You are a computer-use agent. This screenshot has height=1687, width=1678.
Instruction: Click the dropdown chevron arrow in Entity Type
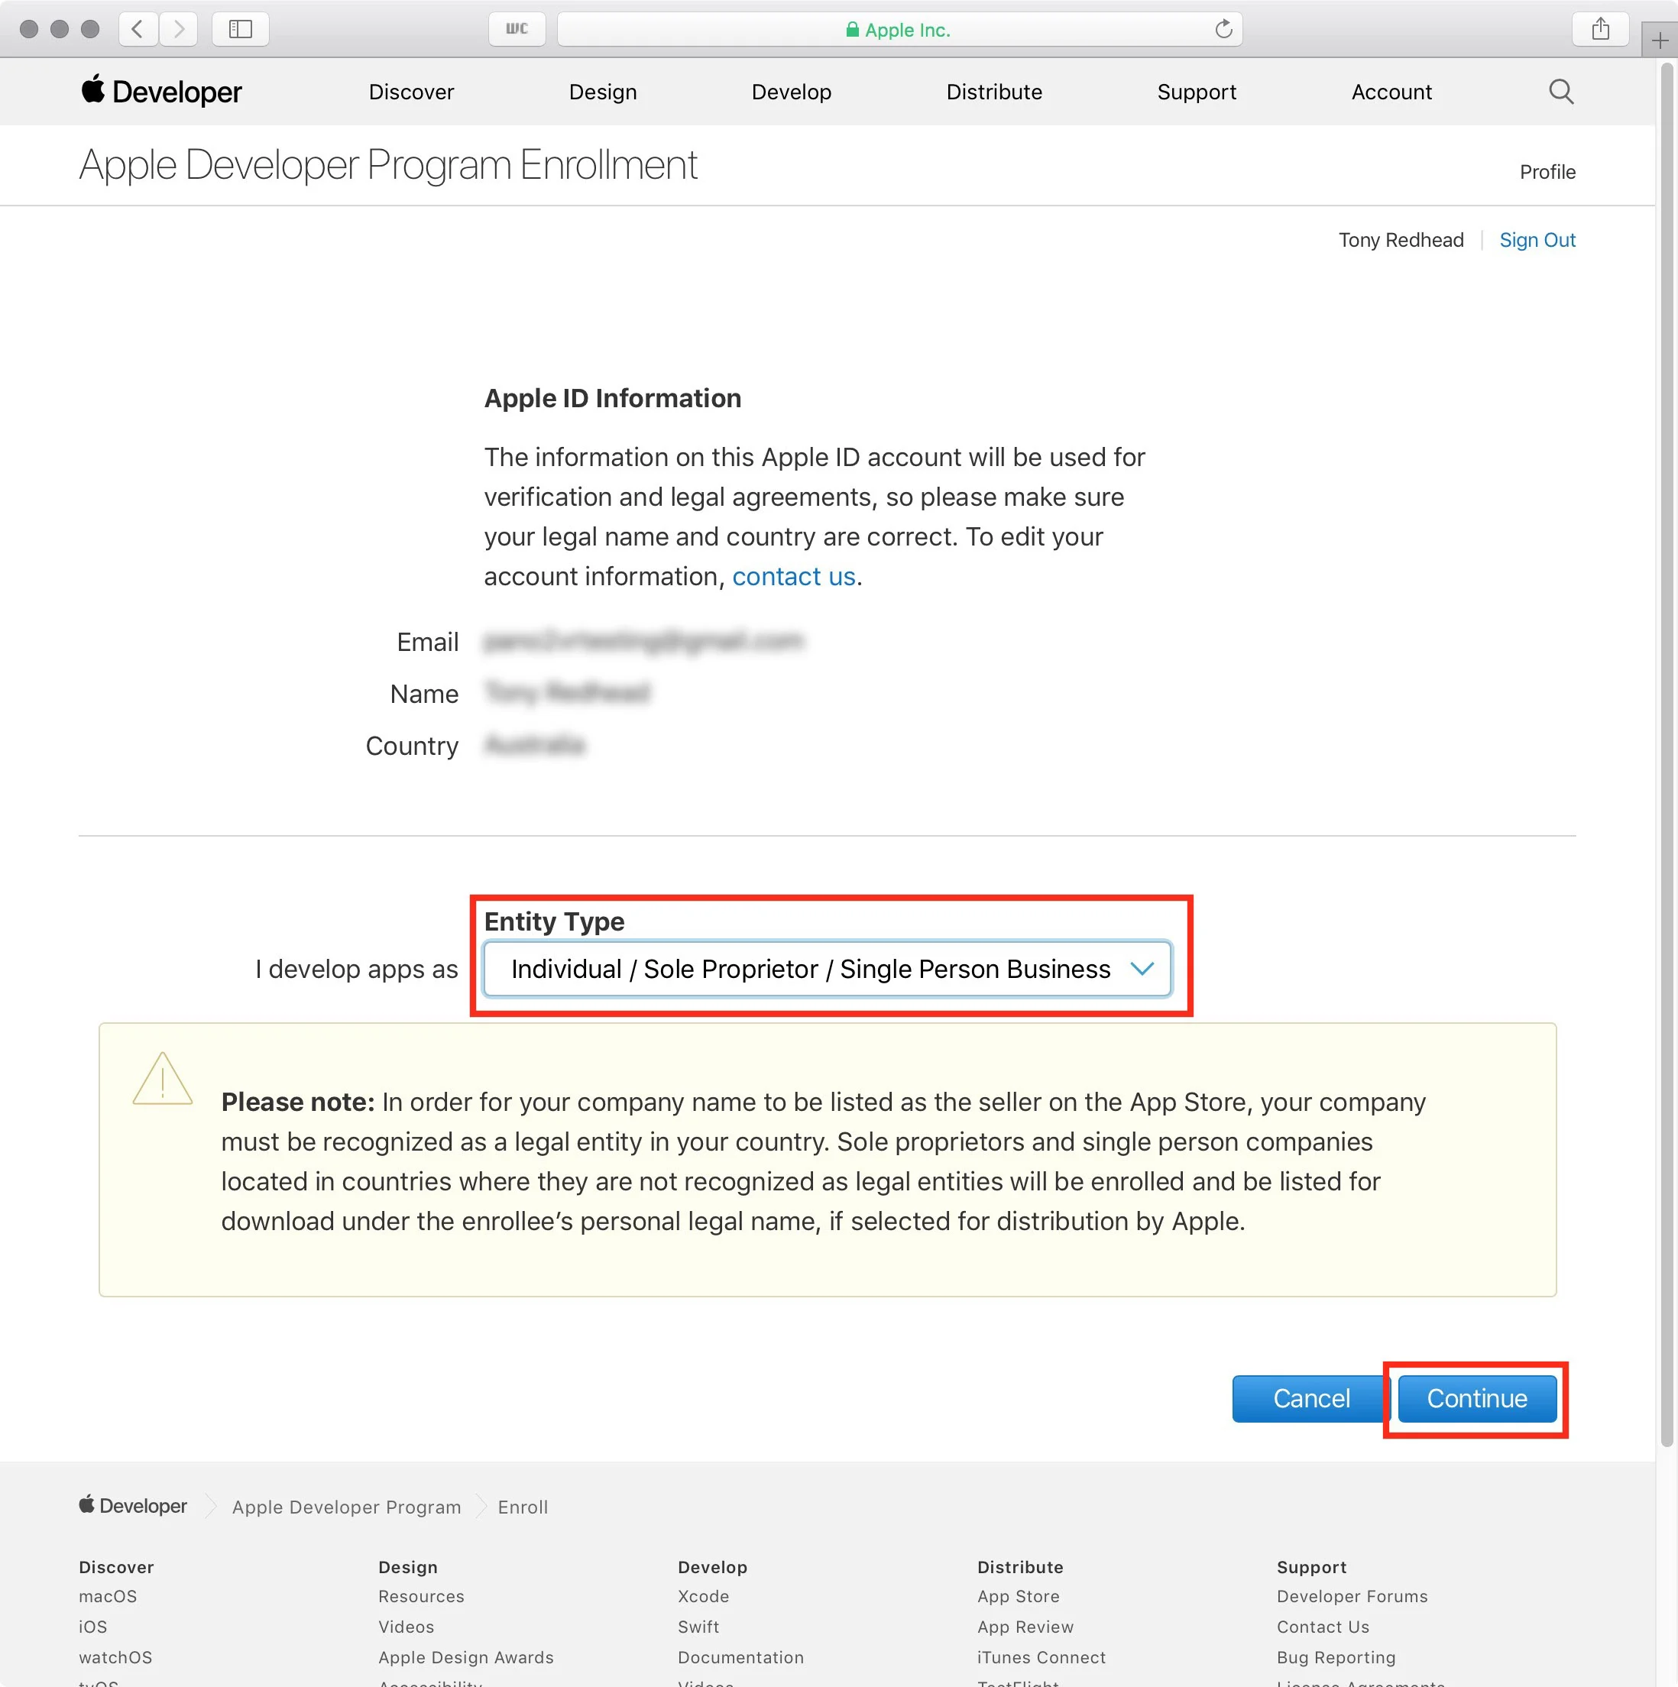tap(1141, 968)
